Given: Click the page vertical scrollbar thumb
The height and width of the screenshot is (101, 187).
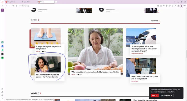Looking at the screenshot, I should [186, 54].
